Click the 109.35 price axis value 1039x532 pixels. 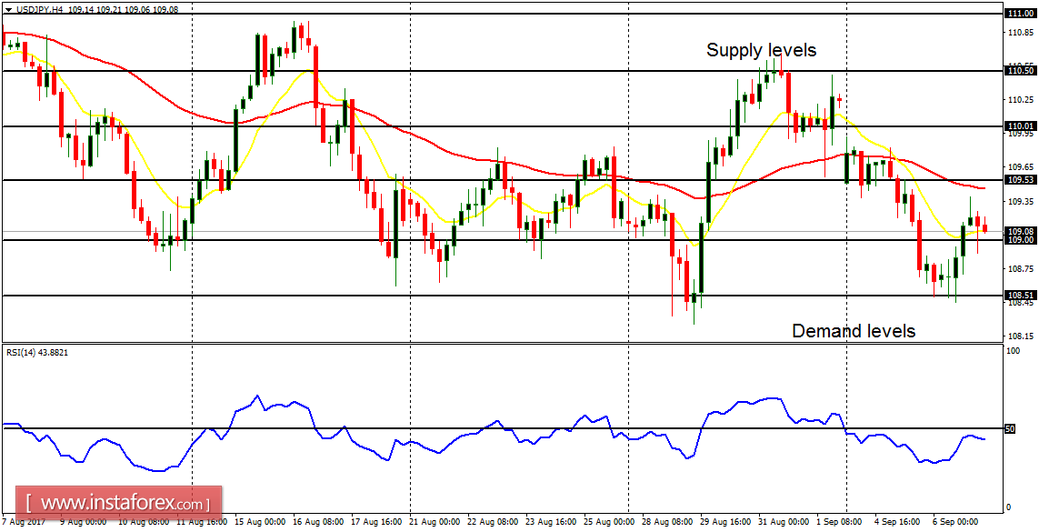pos(1021,201)
